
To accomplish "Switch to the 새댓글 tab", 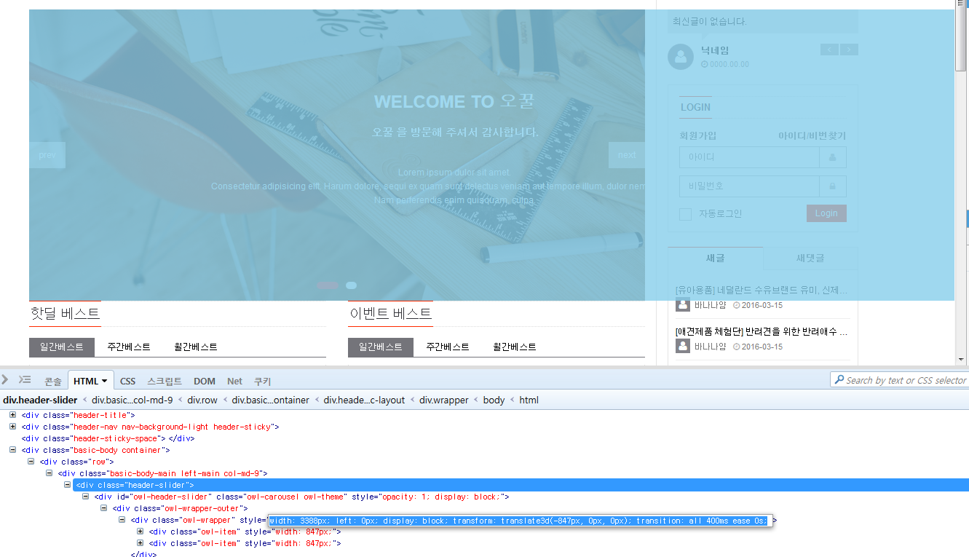I will coord(810,258).
